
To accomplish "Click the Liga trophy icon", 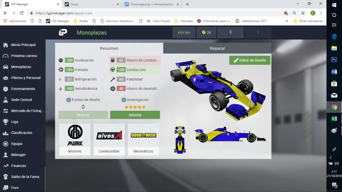I will pos(6,122).
